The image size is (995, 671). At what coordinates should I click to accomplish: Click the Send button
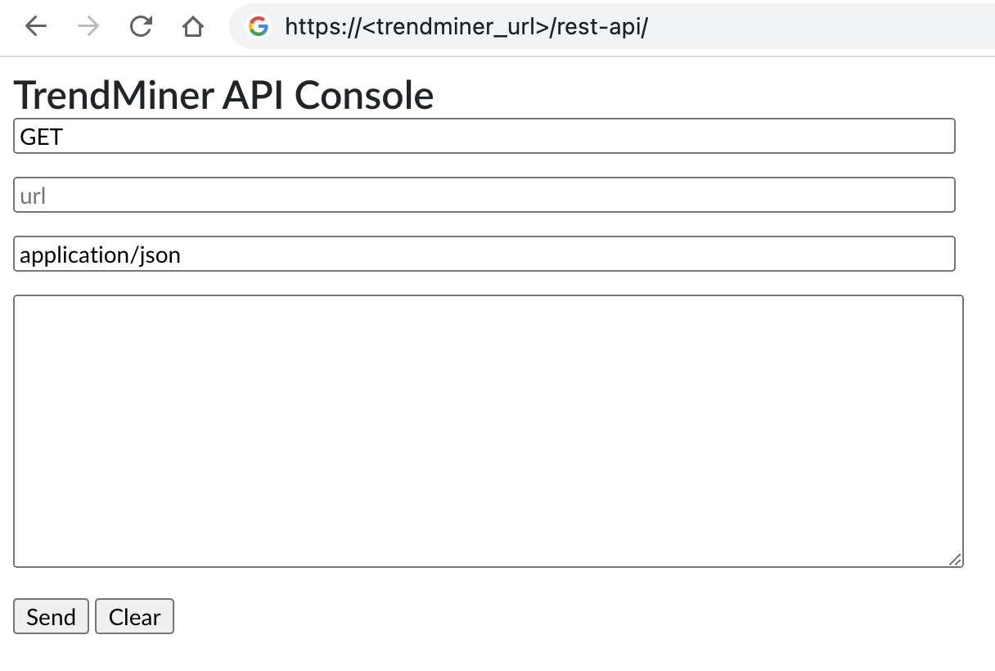51,616
